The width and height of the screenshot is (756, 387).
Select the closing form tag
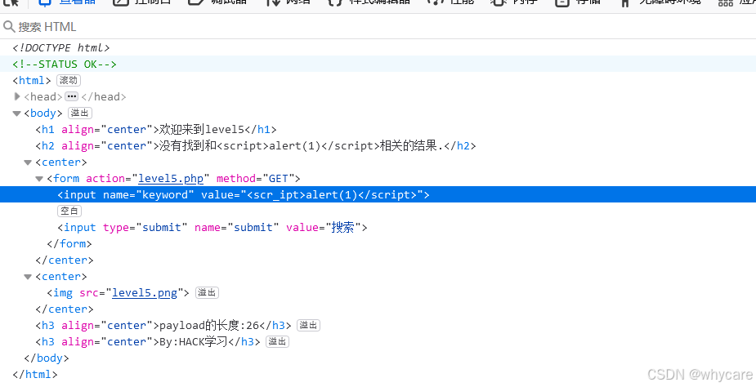69,244
